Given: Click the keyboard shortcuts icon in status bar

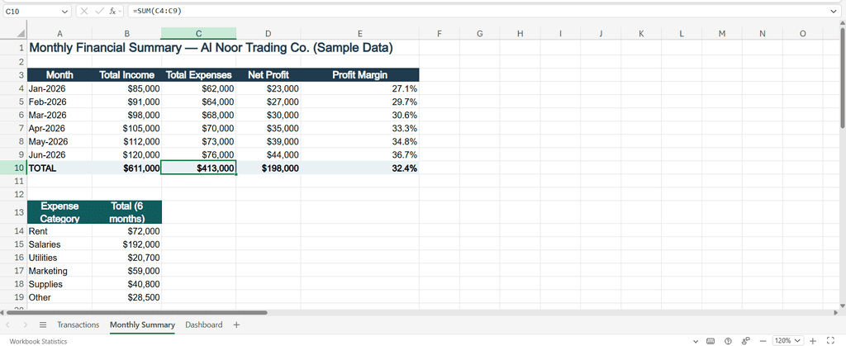Looking at the screenshot, I should pyautogui.click(x=711, y=340).
